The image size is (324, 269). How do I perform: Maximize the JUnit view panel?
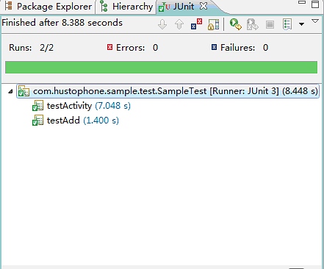pos(315,4)
